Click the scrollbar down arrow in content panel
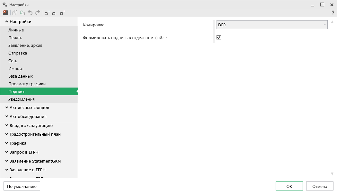The width and height of the screenshot is (337, 194). coord(332,174)
